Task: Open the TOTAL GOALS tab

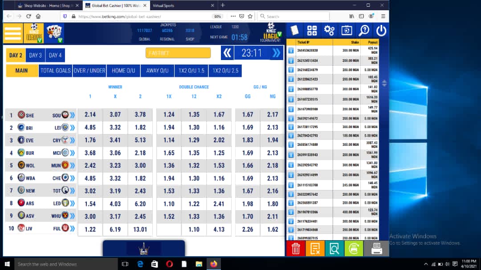Action: tap(56, 70)
